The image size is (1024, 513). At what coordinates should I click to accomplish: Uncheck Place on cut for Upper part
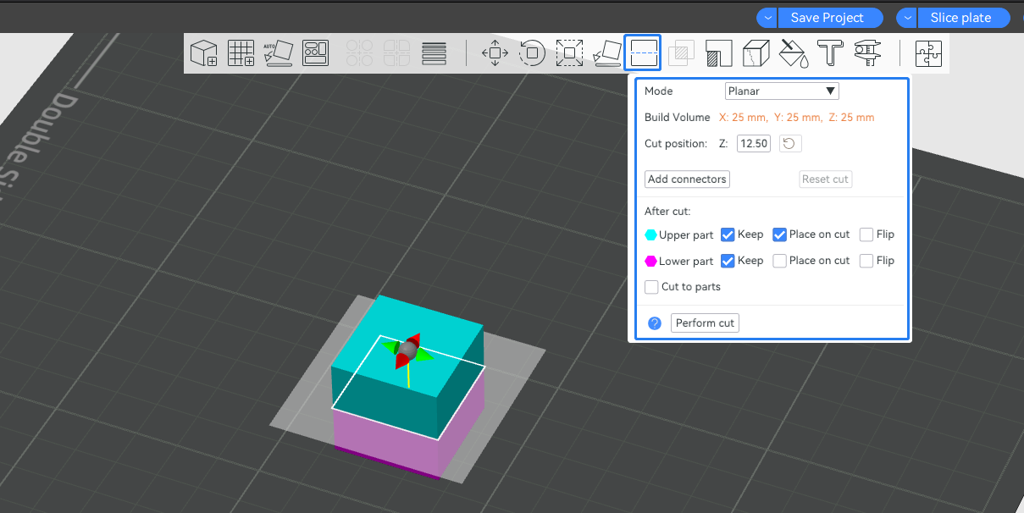click(780, 234)
